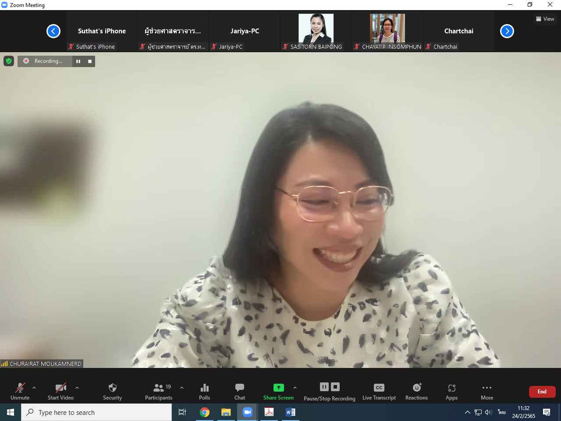Screen dimensions: 561x421
Task: Select Thai-named participant tile
Action: (x=173, y=31)
